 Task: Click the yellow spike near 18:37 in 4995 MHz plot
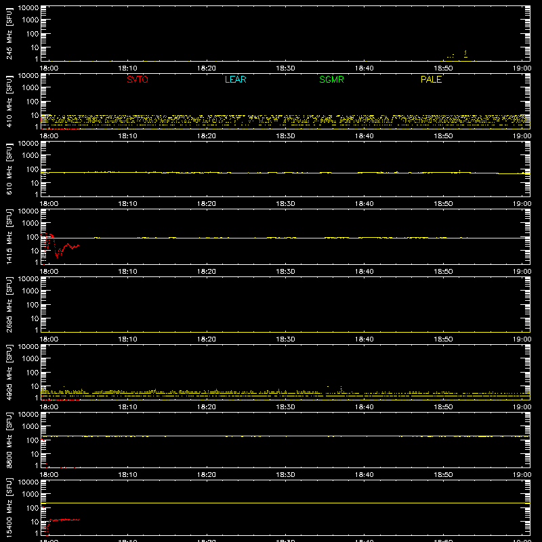point(341,389)
